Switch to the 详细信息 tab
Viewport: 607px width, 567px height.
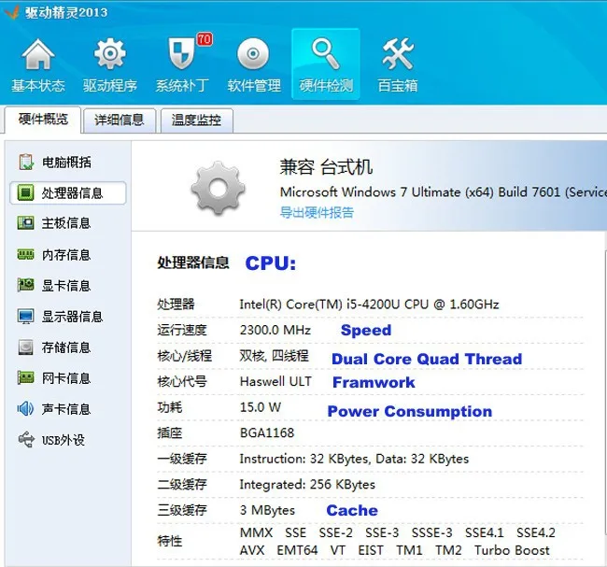(x=120, y=120)
